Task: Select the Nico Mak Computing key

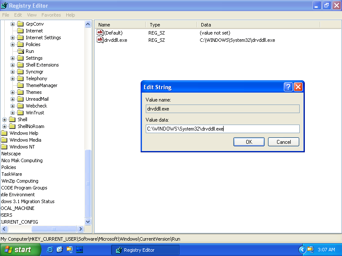Action: pyautogui.click(x=22, y=160)
